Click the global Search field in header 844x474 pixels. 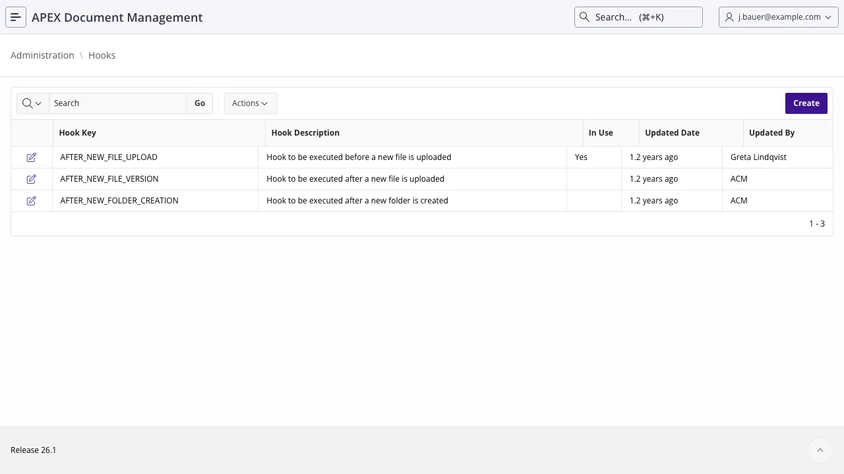coord(638,17)
